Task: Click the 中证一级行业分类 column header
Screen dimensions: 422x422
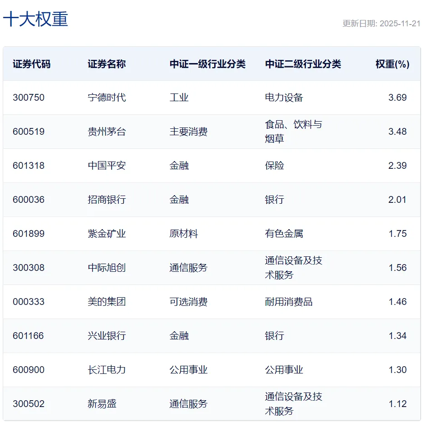Action: point(207,64)
